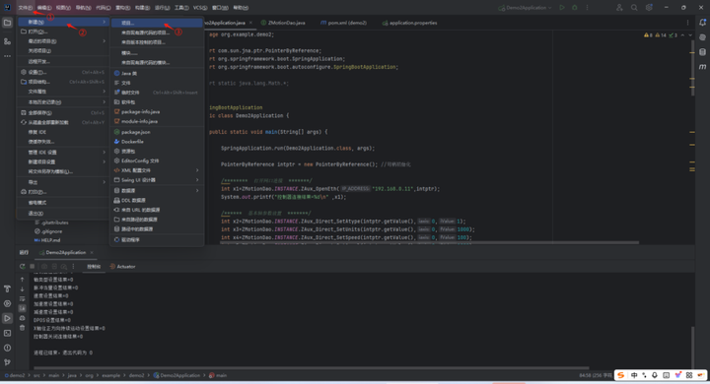Screen dimensions: 710x384
Task: Open Search Everywhere magnifier icon
Action: coord(634,8)
